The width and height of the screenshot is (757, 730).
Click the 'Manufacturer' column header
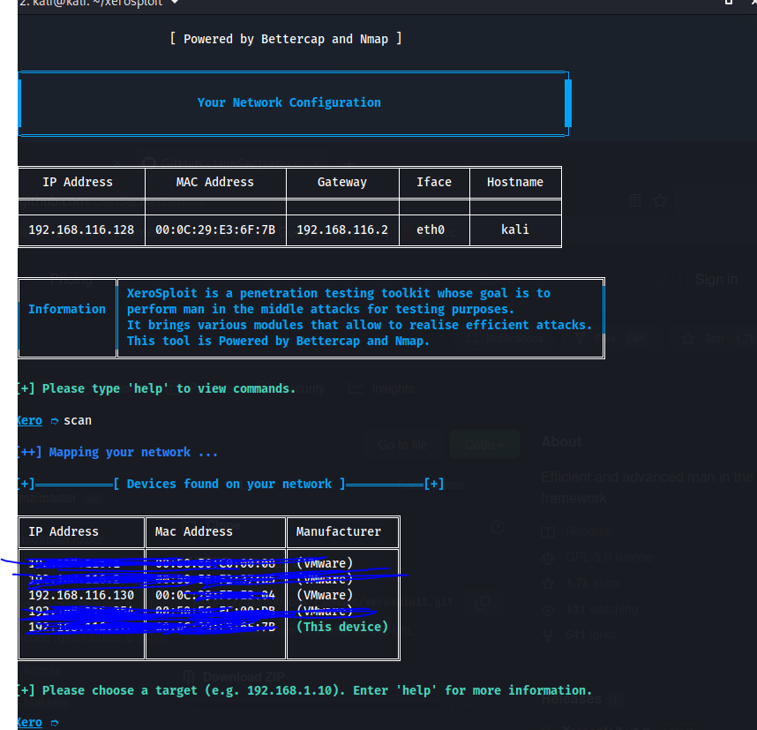point(339,531)
